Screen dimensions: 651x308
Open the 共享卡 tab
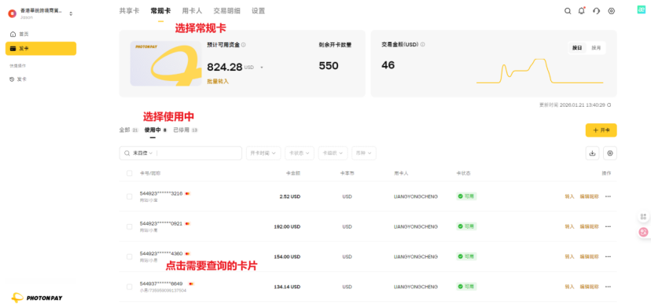[x=129, y=11]
